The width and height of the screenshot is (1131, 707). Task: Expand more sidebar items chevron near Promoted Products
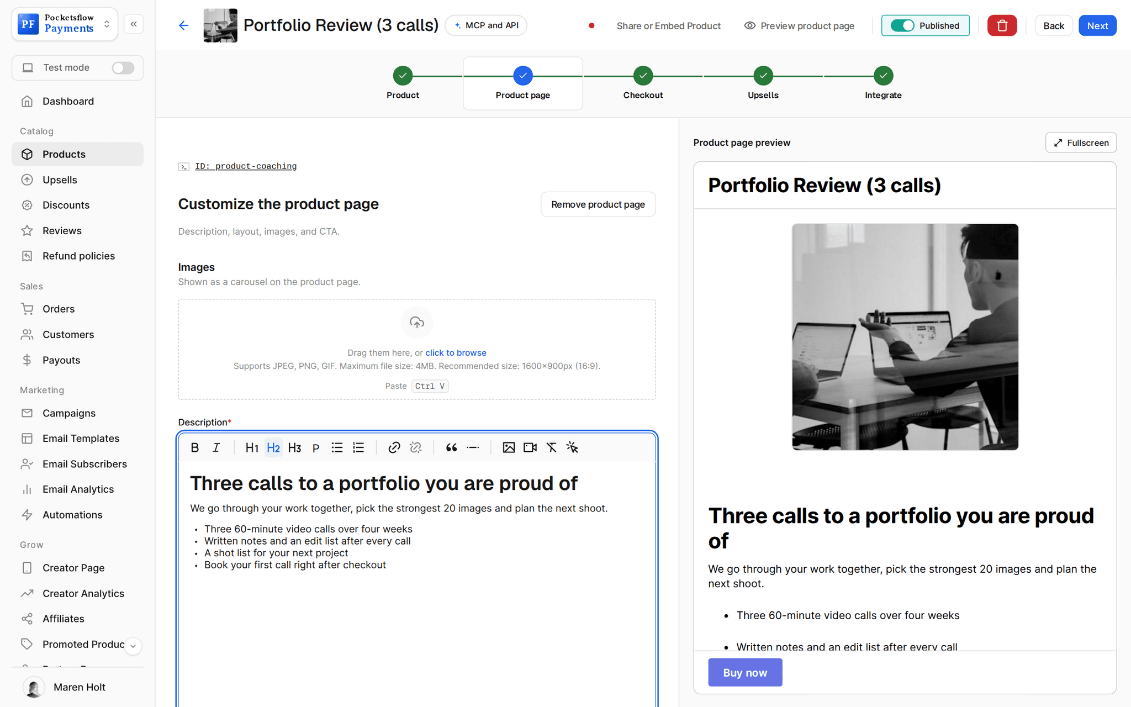tap(133, 646)
